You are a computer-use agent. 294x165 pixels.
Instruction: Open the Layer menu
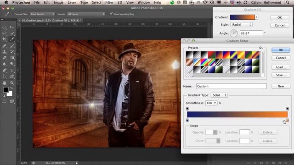tap(72, 2)
